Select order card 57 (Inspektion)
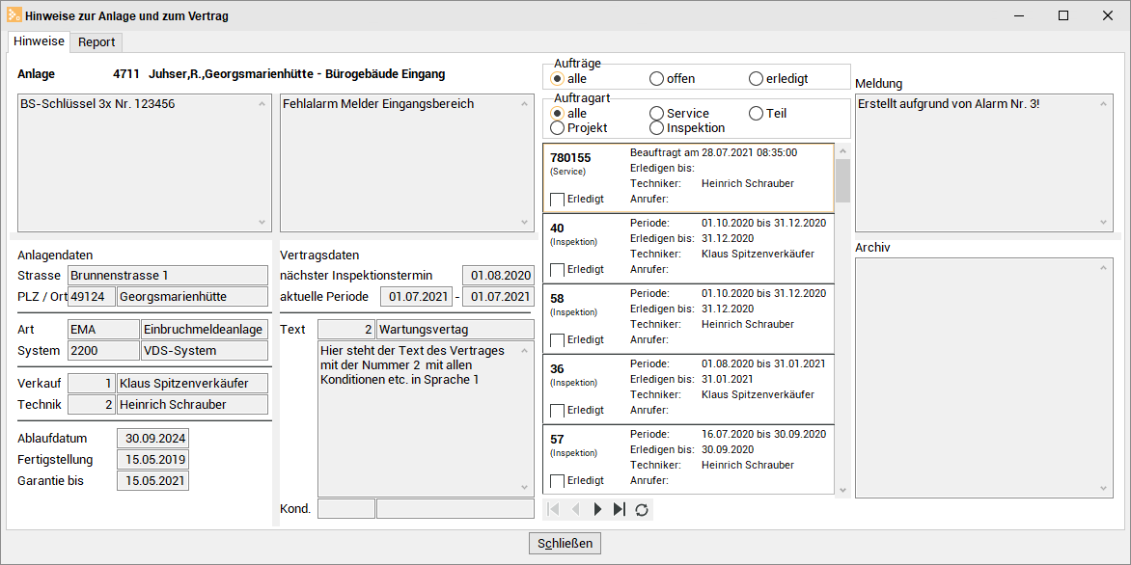Screen dimensions: 1131x565 pyautogui.click(x=688, y=459)
